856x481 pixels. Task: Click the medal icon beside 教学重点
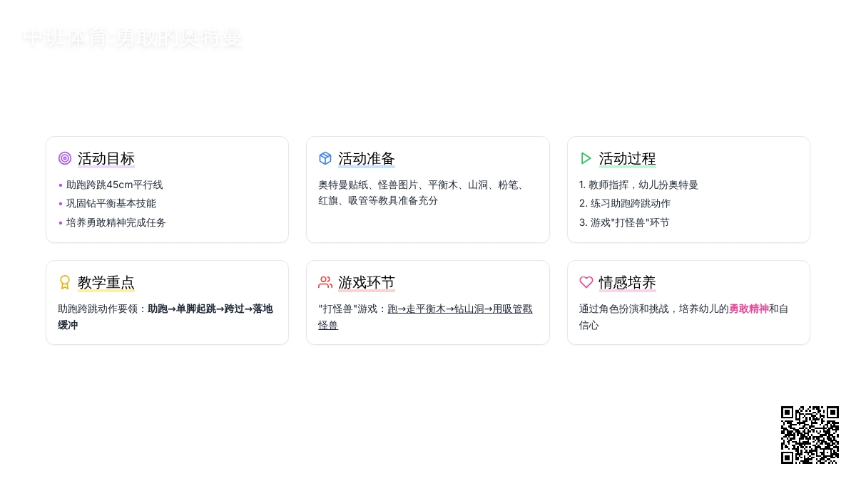tap(65, 282)
